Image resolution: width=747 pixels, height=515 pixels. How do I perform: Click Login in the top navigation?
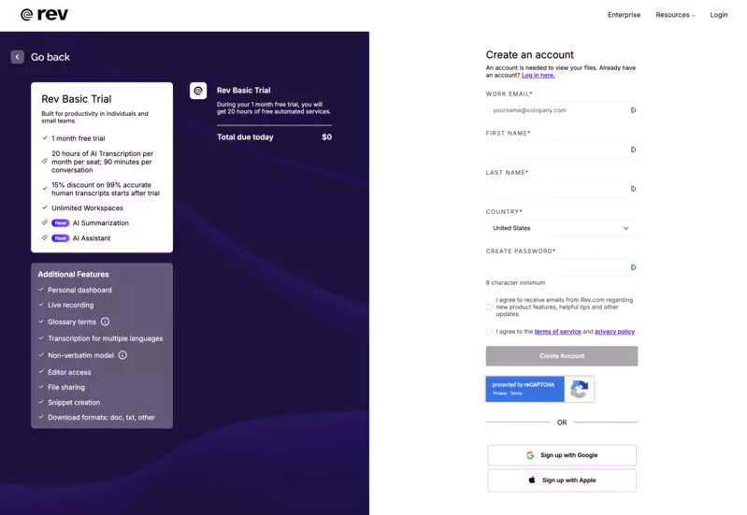718,15
